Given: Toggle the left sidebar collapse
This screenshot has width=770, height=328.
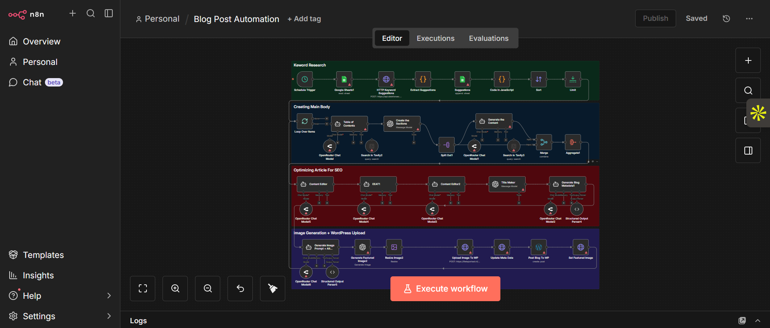Looking at the screenshot, I should coord(109,14).
